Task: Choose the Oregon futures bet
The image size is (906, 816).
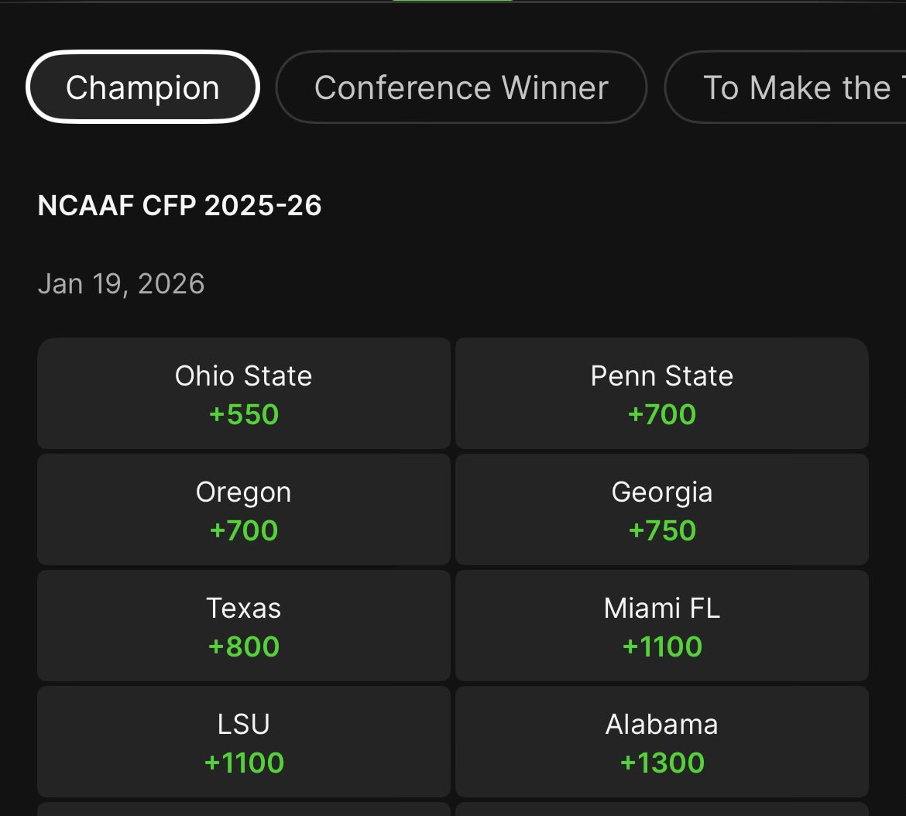Action: coord(244,509)
